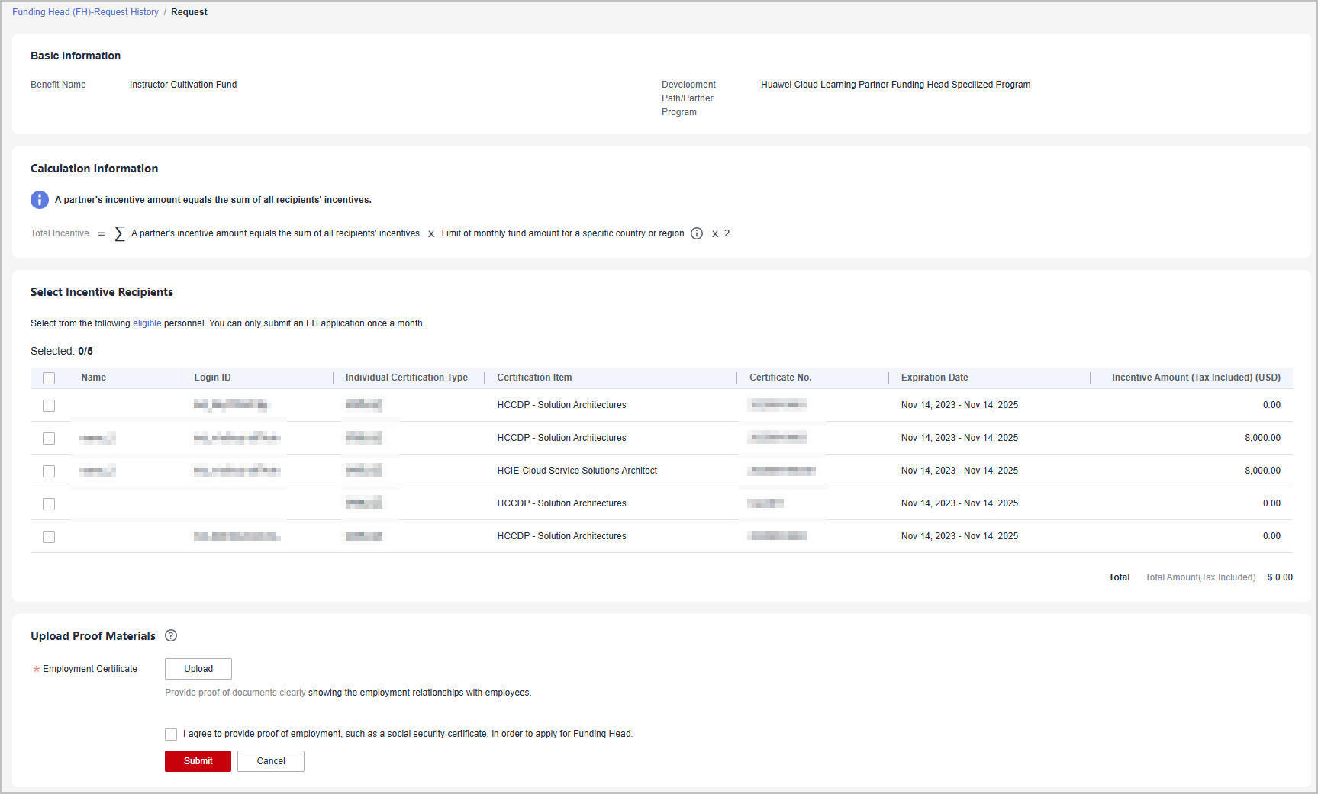Check the last HCCDP row checkbox
1318x794 pixels.
(49, 537)
